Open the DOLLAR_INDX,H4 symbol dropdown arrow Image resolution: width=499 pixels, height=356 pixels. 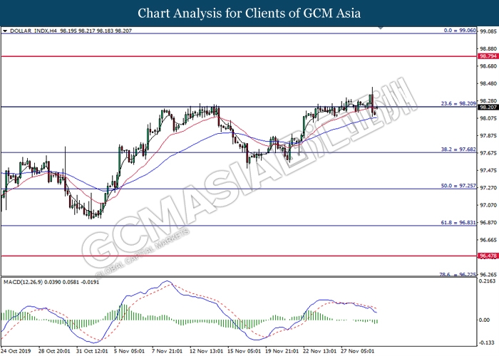coord(5,31)
